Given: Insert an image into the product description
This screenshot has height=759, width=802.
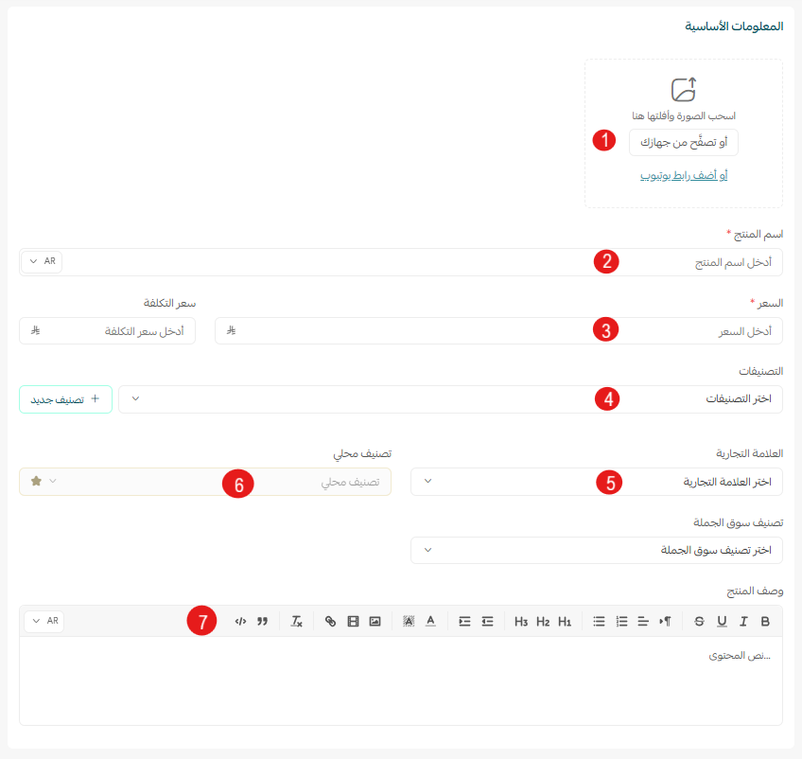Looking at the screenshot, I should tap(375, 622).
